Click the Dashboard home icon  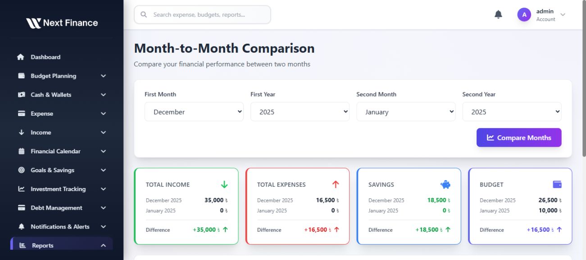click(x=21, y=57)
